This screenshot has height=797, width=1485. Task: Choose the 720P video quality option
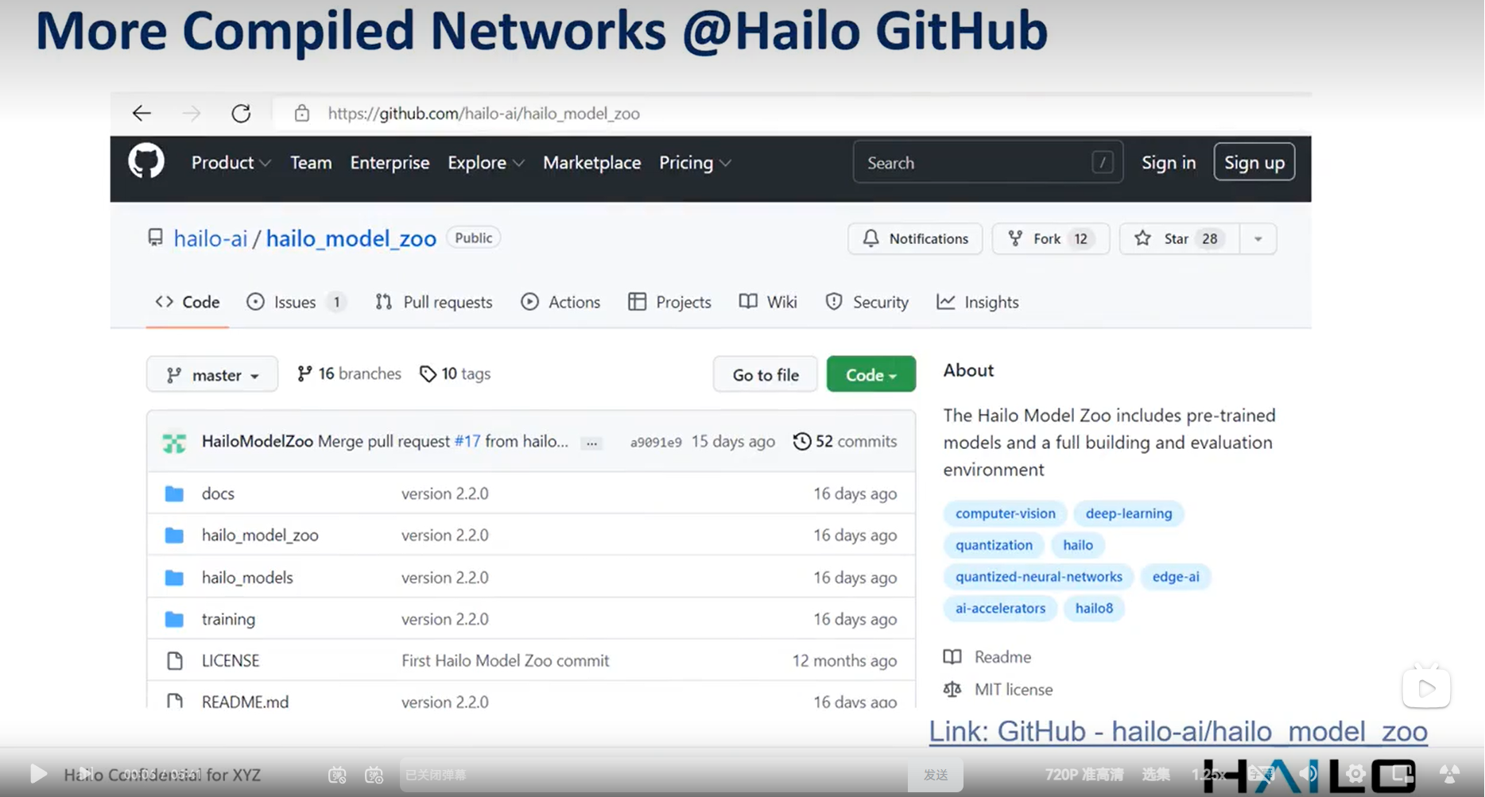(x=1084, y=774)
